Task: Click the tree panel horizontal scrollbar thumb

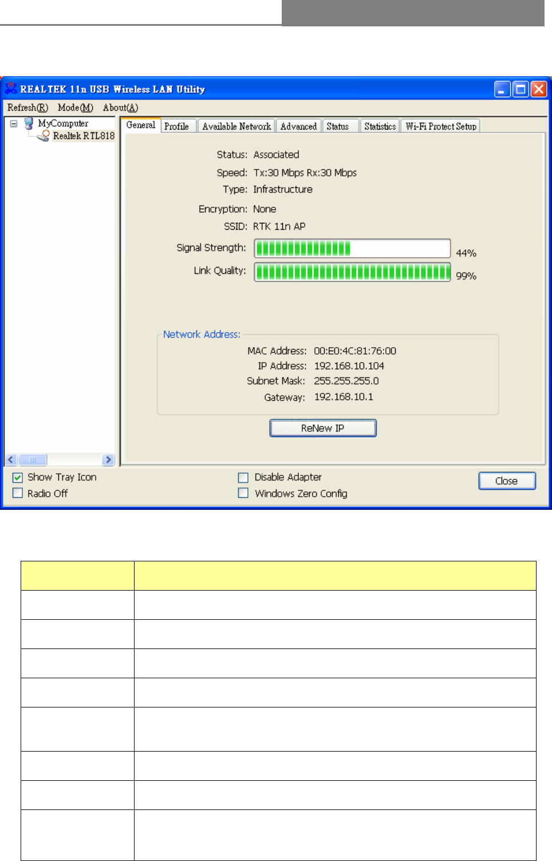Action: pos(33,459)
